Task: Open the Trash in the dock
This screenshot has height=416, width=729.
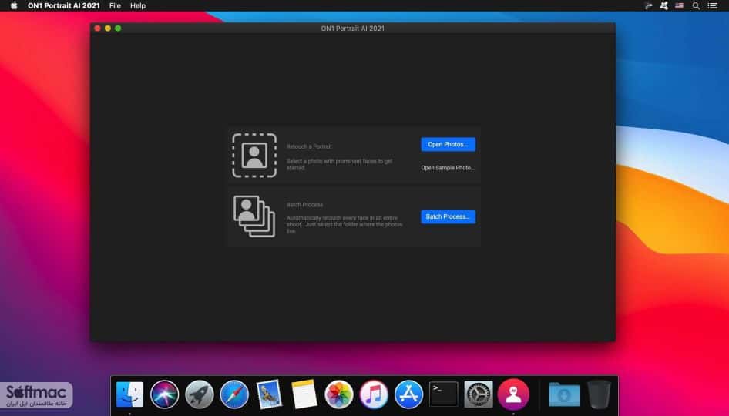Action: pyautogui.click(x=599, y=394)
